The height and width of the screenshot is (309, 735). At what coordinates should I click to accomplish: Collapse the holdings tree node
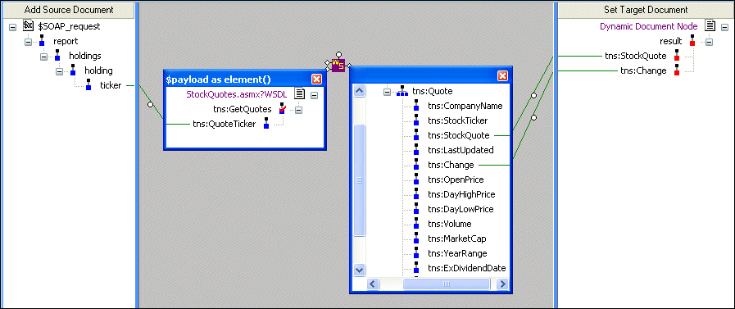(43, 57)
